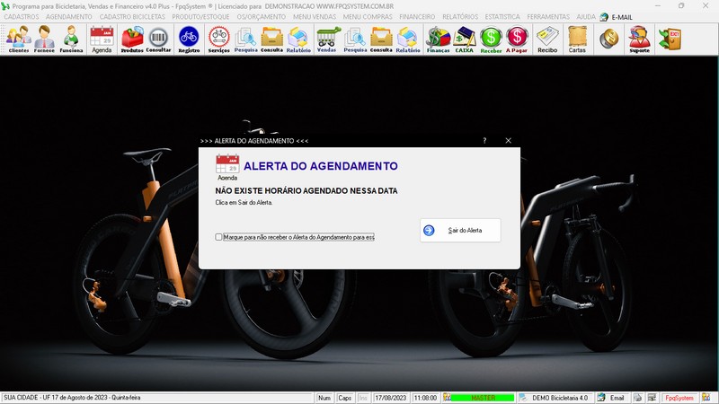The height and width of the screenshot is (404, 719).
Task: Click the Sair do Alerta button
Action: coord(460,230)
